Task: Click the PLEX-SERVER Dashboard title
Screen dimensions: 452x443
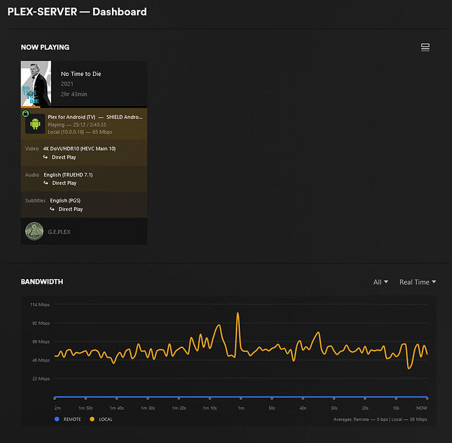Action: point(77,12)
